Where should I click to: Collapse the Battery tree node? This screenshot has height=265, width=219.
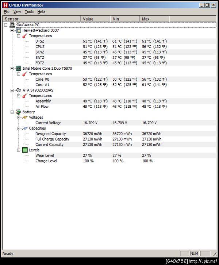pyautogui.click(x=12, y=112)
